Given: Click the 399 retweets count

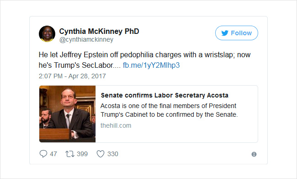Looking at the screenshot, I should coord(82,154).
